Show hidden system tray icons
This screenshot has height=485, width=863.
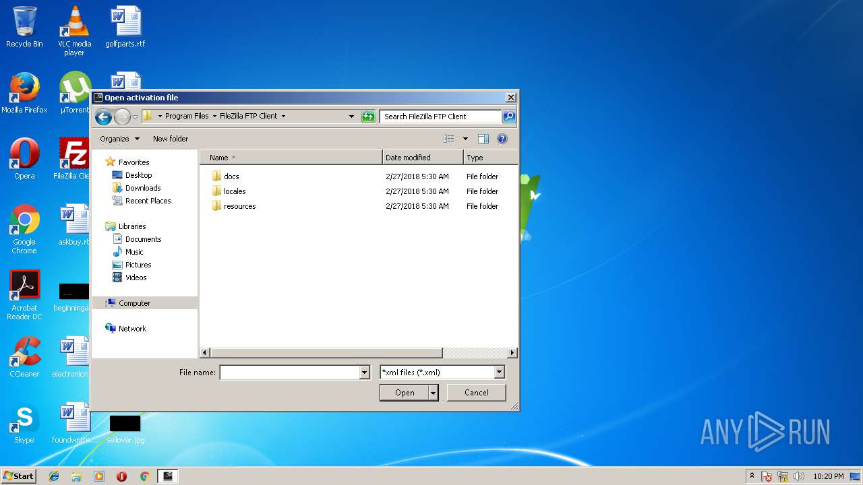coord(752,476)
